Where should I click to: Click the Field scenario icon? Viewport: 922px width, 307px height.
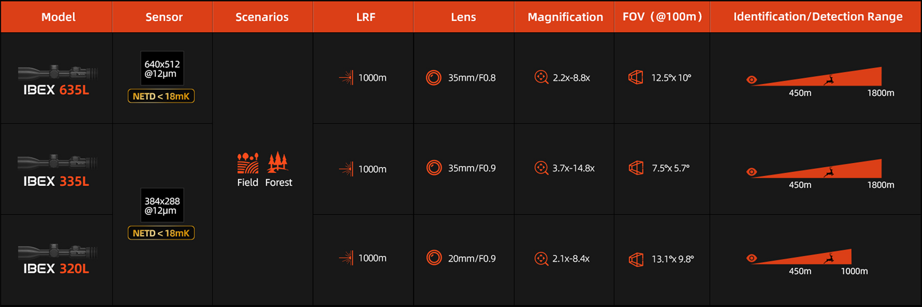click(248, 163)
